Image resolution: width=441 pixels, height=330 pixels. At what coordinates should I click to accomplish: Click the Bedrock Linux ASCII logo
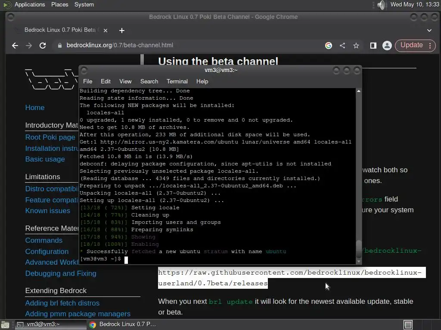51,79
